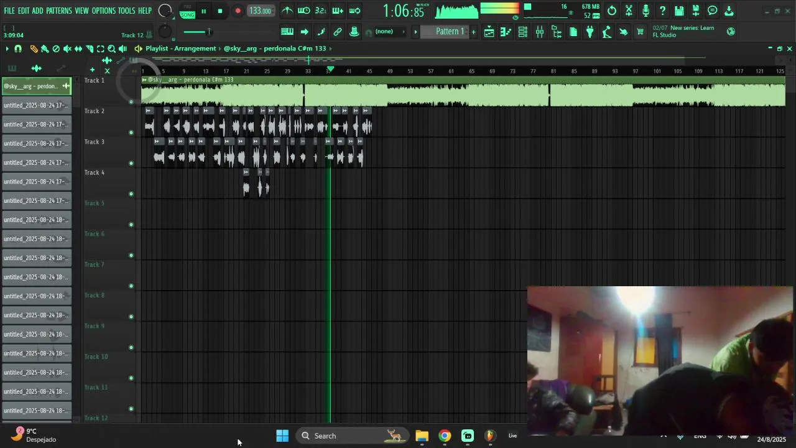Open the news globe icon
796x448 pixels.
click(731, 31)
